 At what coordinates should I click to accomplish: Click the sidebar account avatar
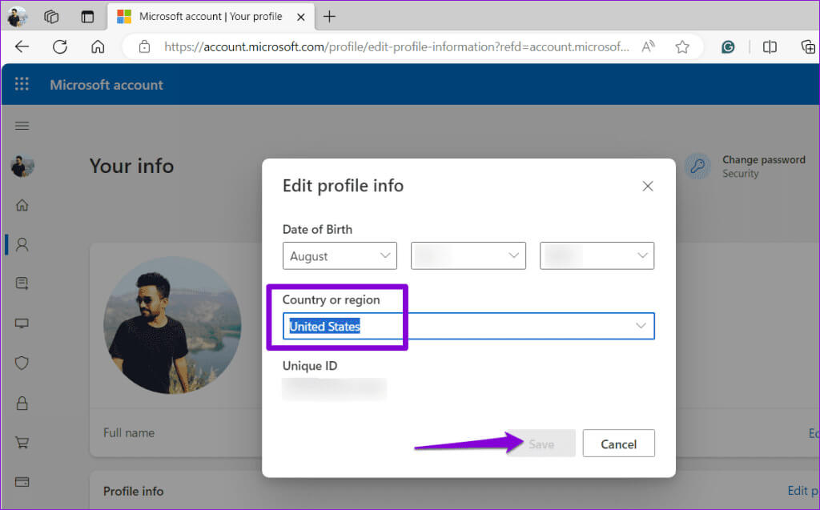click(22, 167)
